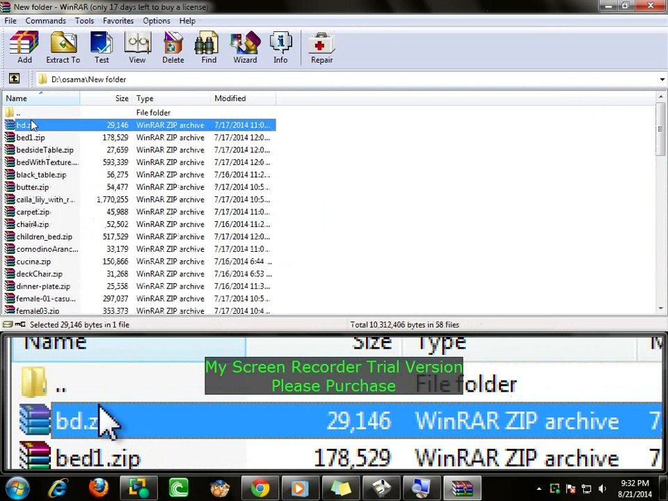Click the drive icon in status bar

click(8, 325)
